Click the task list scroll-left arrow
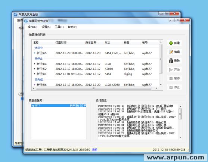This screenshot has height=162, width=208. click(34, 88)
